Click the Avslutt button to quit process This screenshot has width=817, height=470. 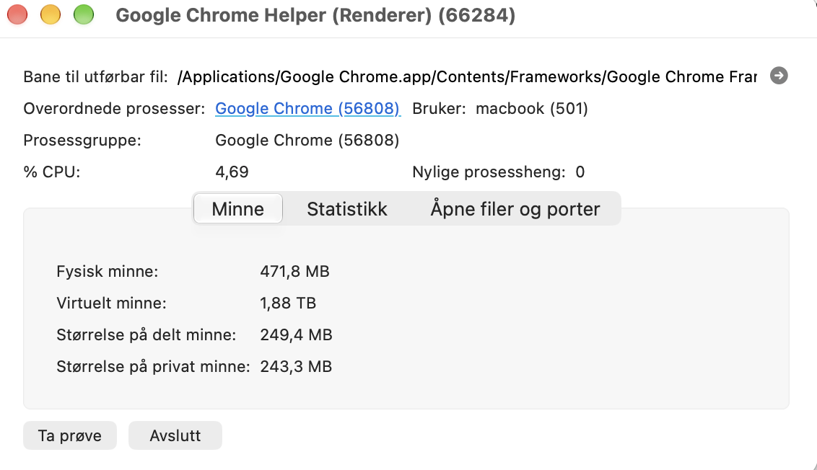point(175,435)
